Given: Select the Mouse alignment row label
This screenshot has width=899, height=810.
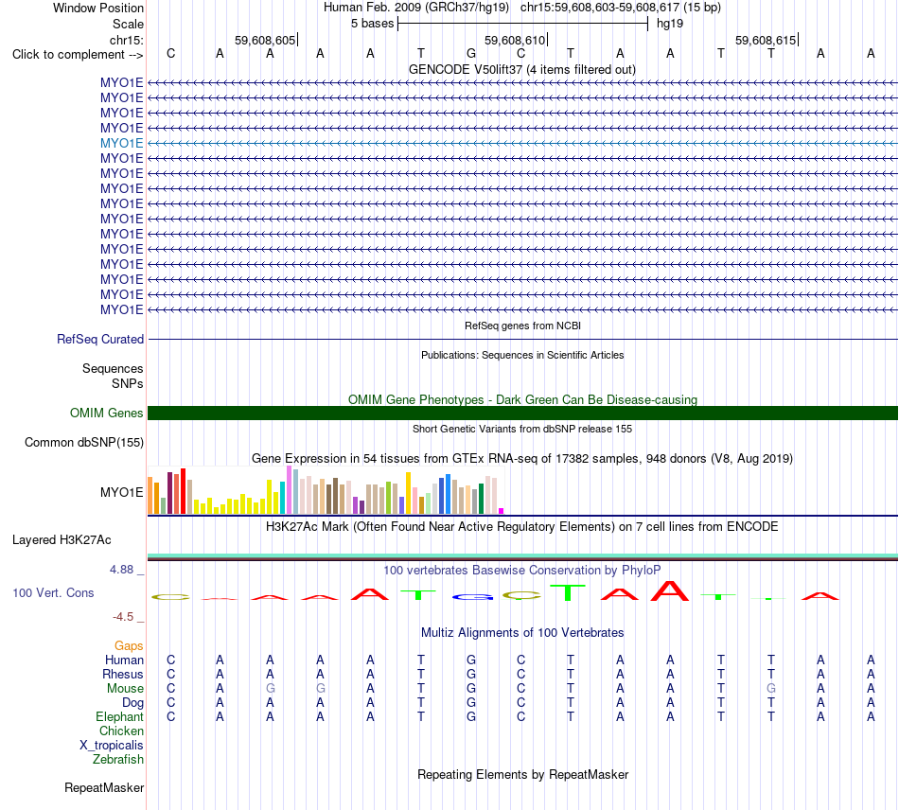Looking at the screenshot, I should (x=125, y=689).
